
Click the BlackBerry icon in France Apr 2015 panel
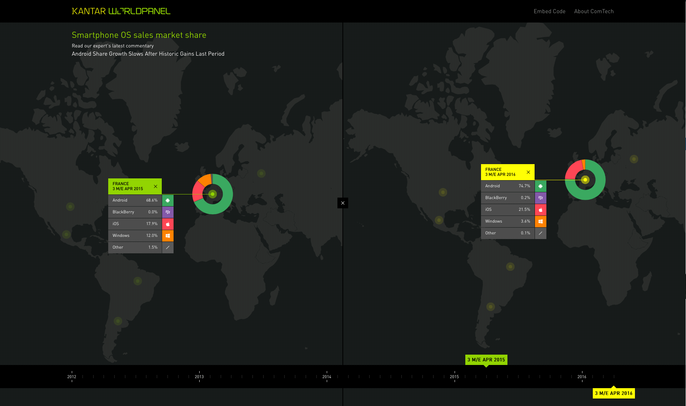(x=167, y=212)
